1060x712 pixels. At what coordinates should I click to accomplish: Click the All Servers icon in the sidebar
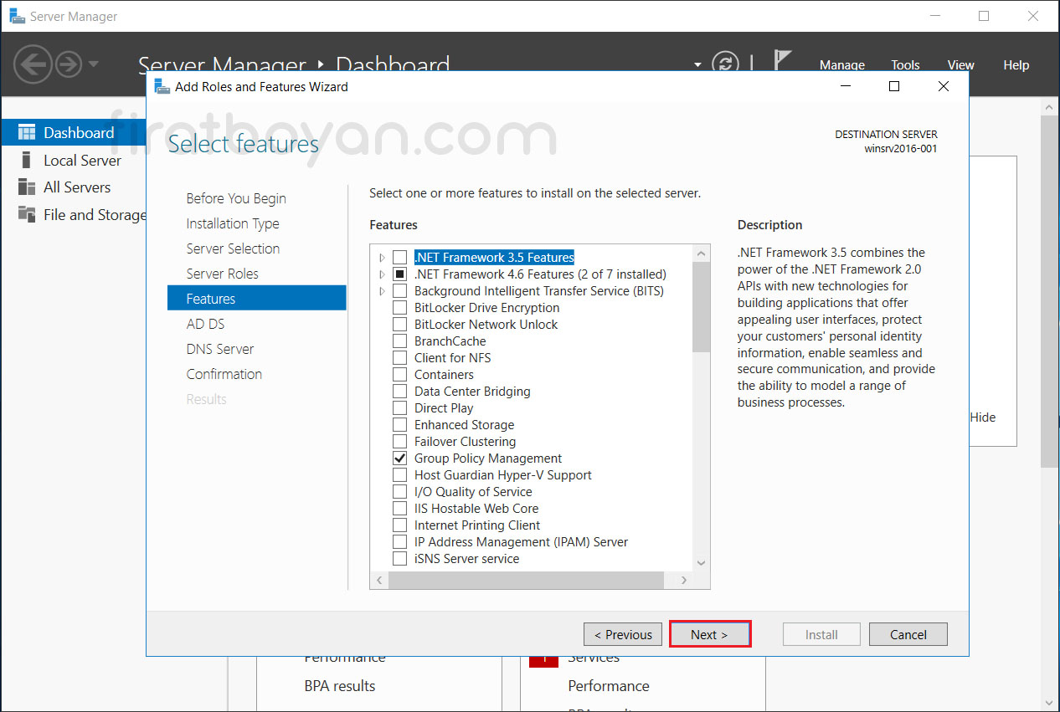point(27,187)
